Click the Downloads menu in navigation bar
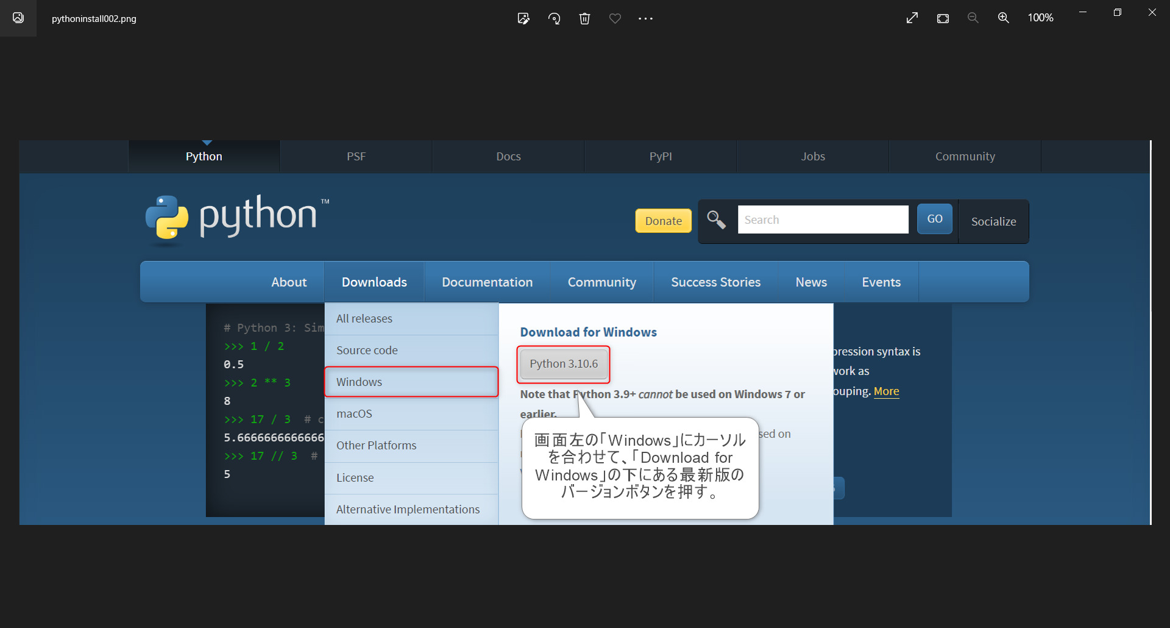Viewport: 1170px width, 628px height. coord(374,282)
